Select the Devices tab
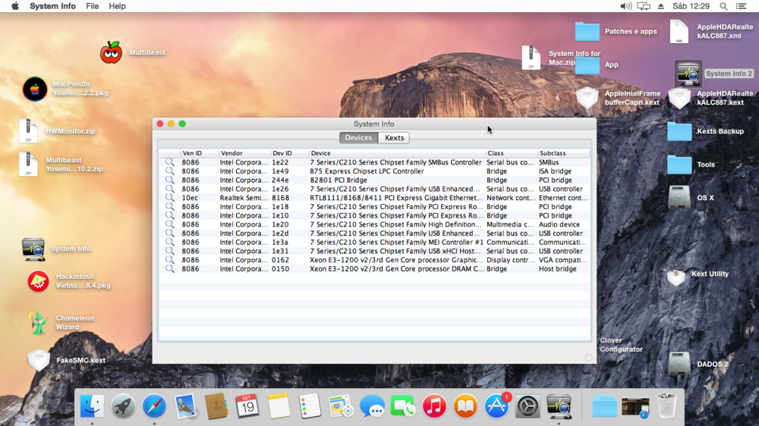759x426 pixels. pos(358,138)
